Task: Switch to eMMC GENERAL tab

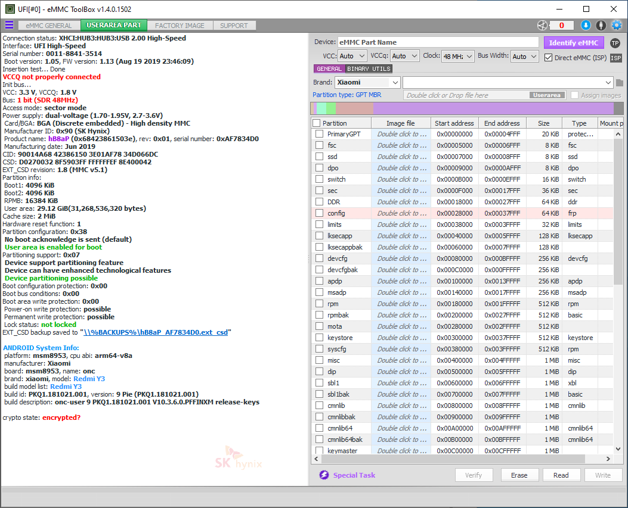Action: [x=49, y=26]
